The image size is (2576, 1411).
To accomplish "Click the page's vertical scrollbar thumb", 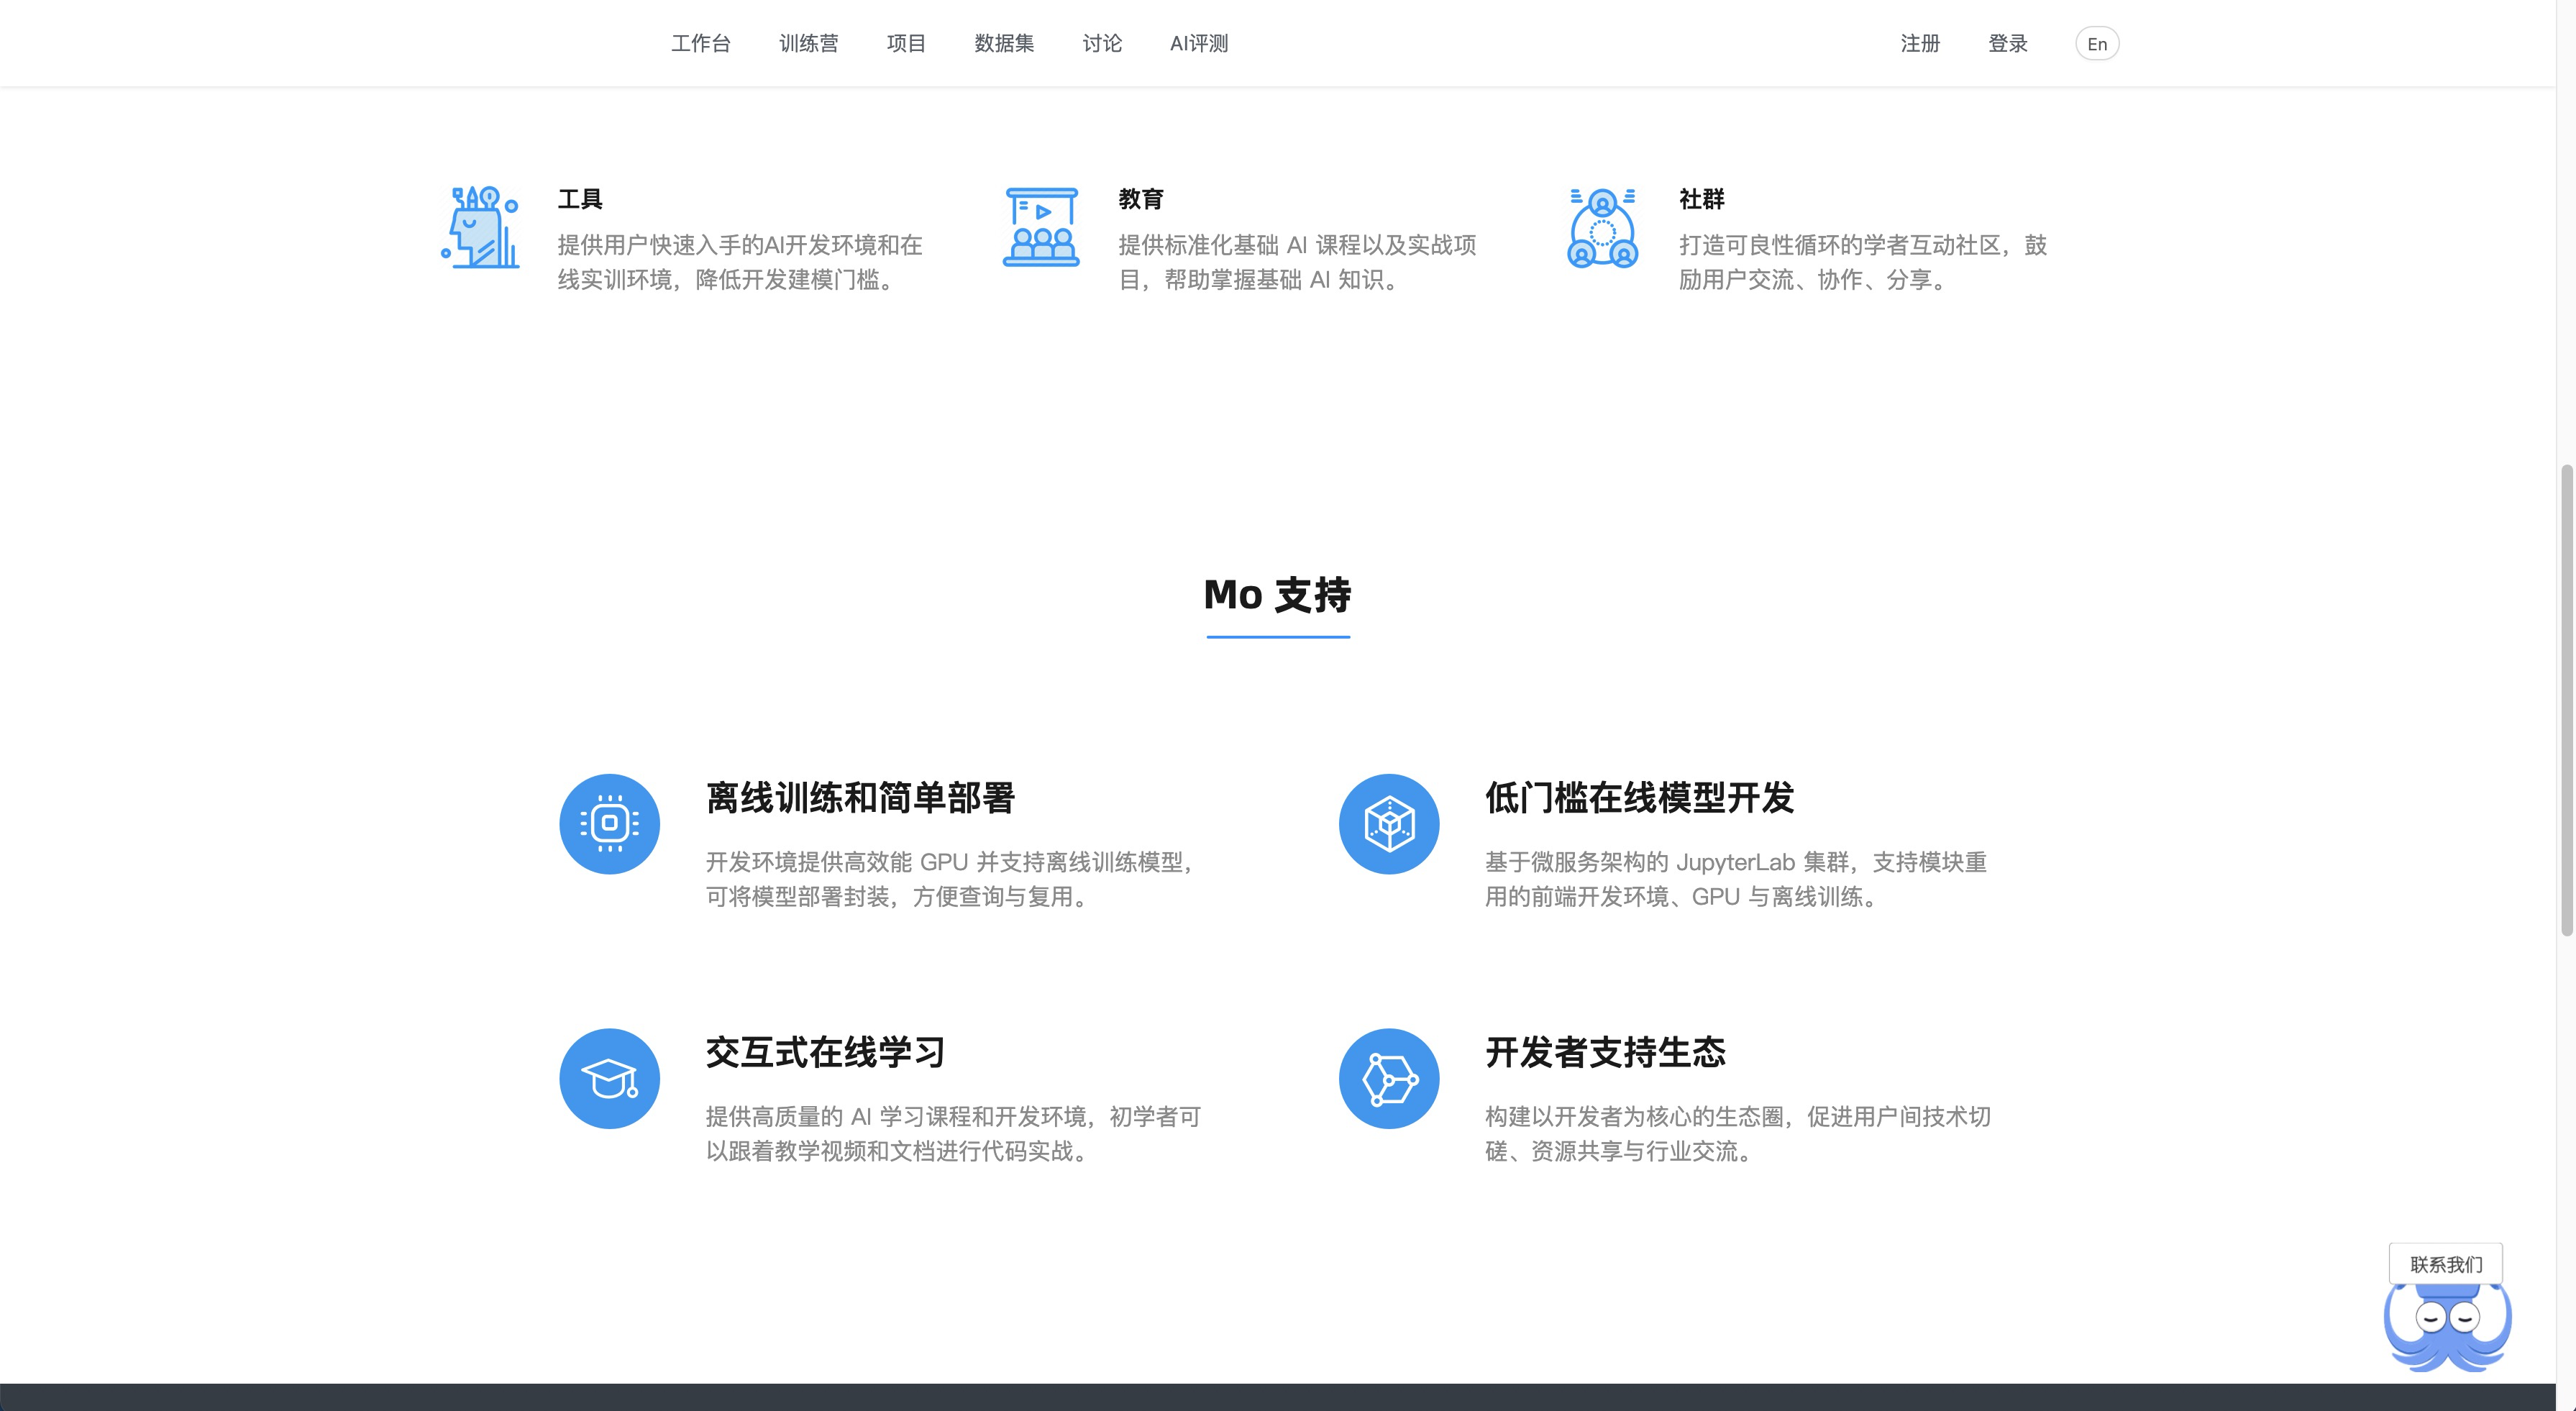I will pos(2567,700).
